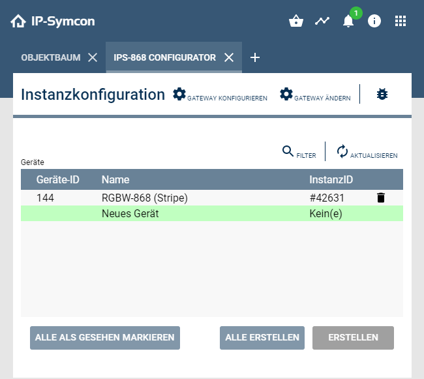The height and width of the screenshot is (379, 424).
Task: Open the info icon in header
Action: (374, 21)
